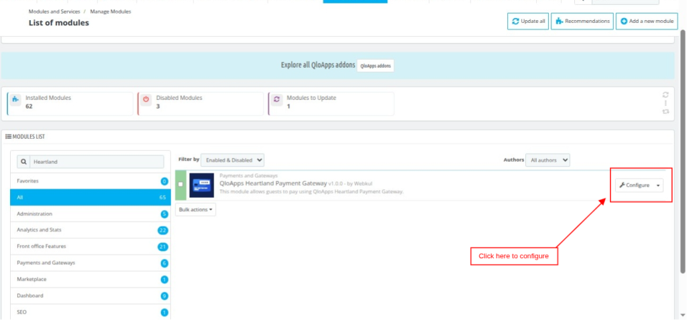Click the Modules and Services breadcrumb
The height and width of the screenshot is (320, 687).
(x=54, y=12)
